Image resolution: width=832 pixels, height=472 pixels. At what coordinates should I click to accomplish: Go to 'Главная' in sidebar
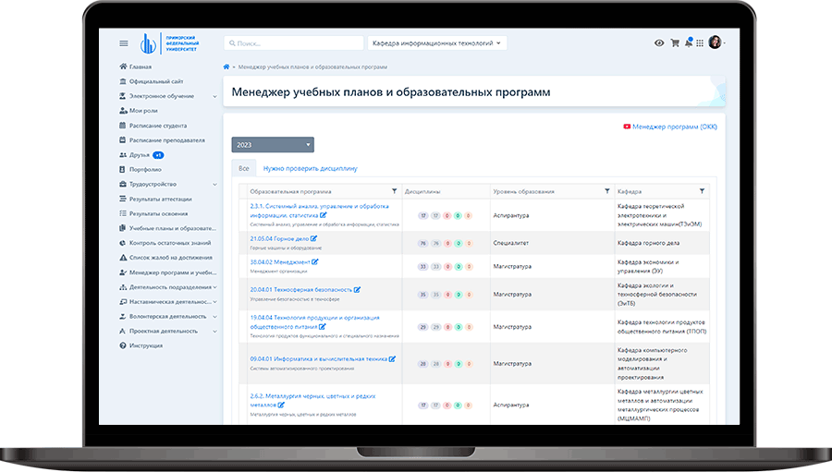[x=135, y=67]
